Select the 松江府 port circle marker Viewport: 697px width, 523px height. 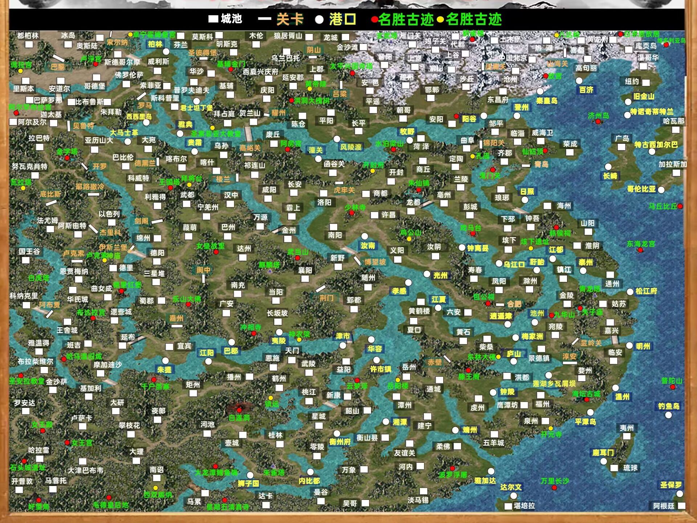[630, 292]
